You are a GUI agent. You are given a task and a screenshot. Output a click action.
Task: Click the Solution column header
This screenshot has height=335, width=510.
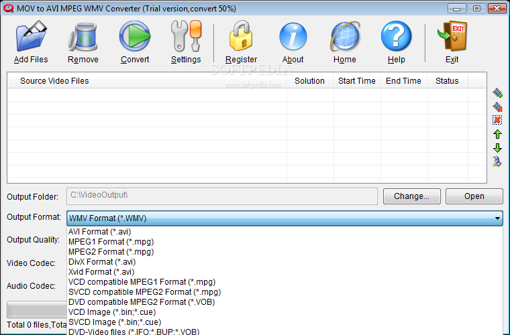click(x=309, y=81)
